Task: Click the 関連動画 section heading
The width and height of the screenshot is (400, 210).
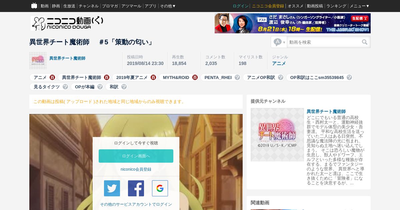Action: tap(260, 203)
